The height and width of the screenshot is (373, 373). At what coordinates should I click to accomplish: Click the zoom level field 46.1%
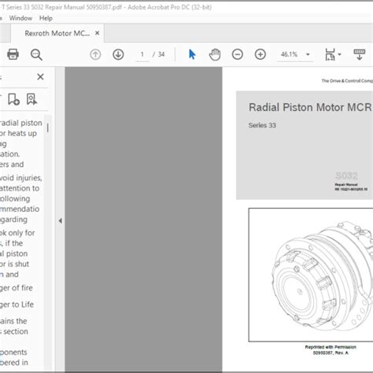289,54
